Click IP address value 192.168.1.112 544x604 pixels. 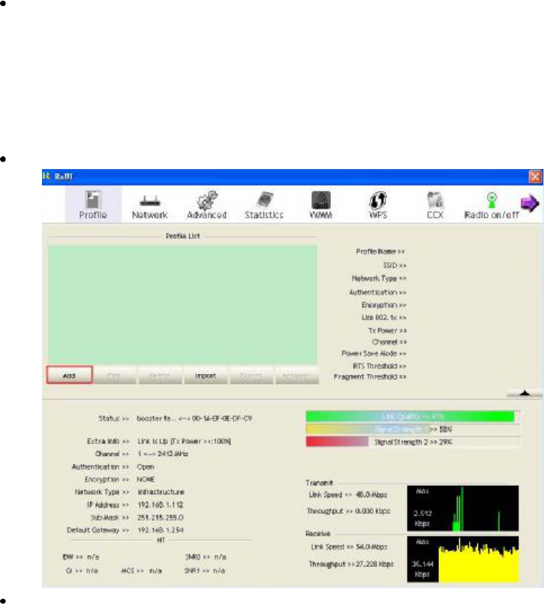point(161,505)
